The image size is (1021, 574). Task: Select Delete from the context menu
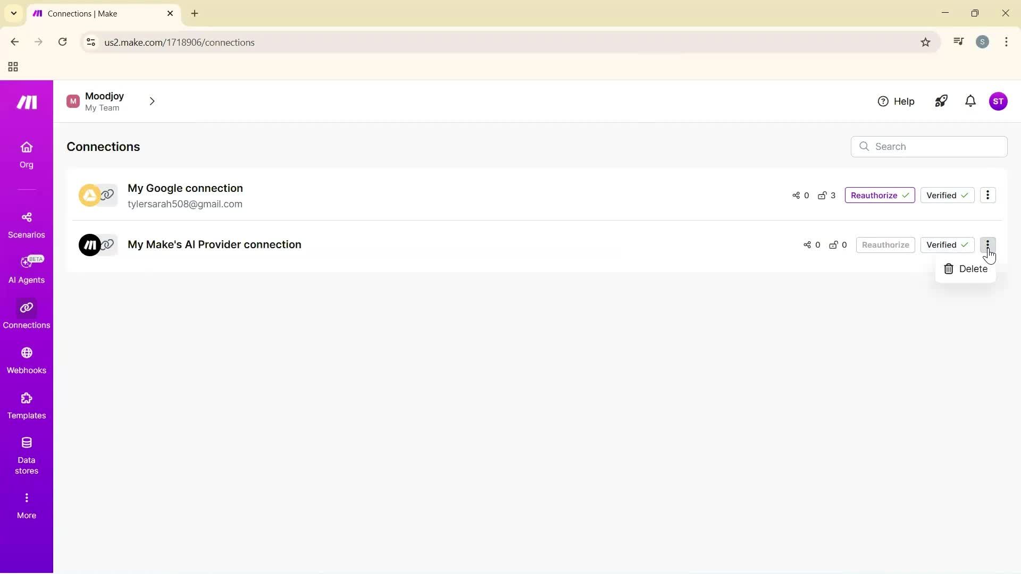pyautogui.click(x=966, y=269)
